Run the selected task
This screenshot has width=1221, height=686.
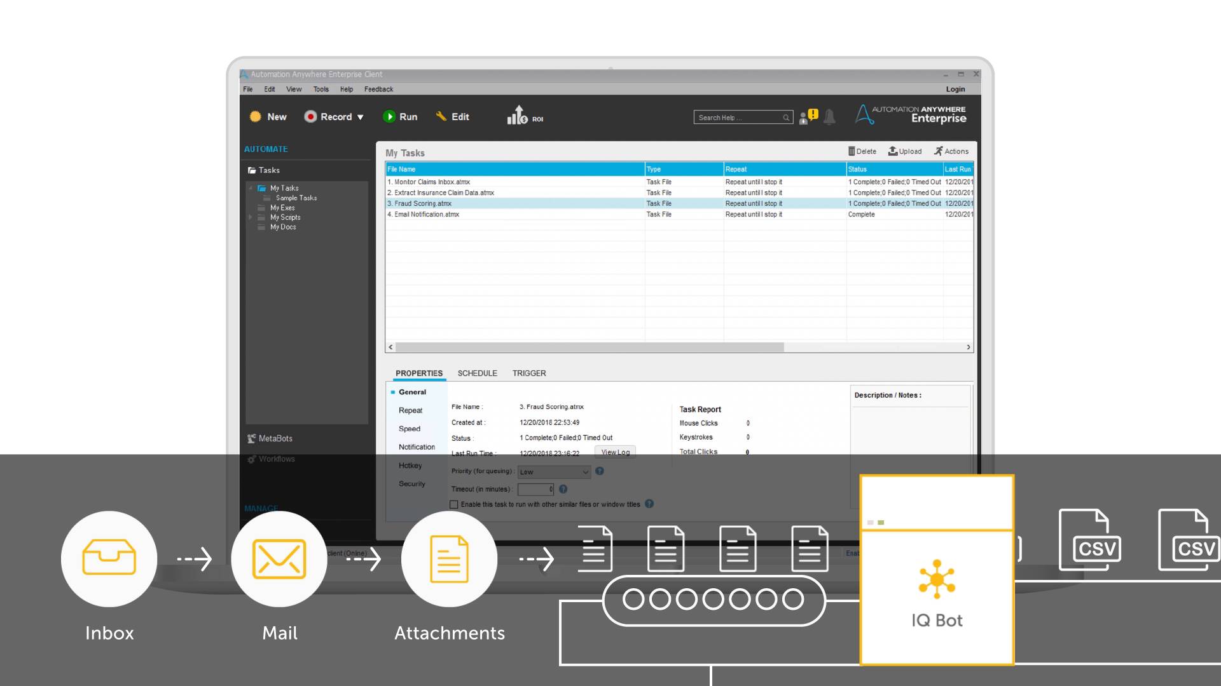[x=400, y=117]
